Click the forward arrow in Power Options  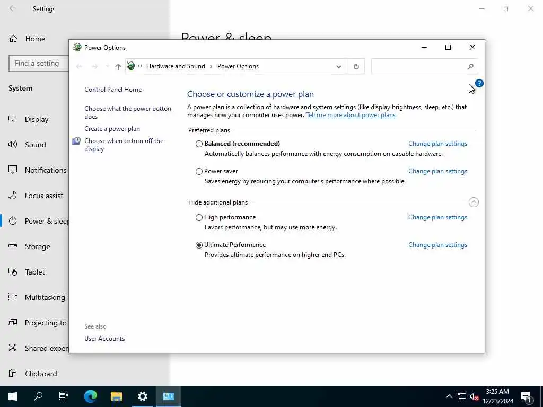point(94,66)
